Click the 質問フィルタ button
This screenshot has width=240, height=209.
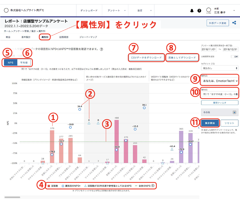click(220, 103)
